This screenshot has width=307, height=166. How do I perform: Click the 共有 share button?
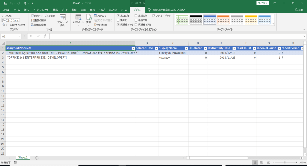point(299,10)
